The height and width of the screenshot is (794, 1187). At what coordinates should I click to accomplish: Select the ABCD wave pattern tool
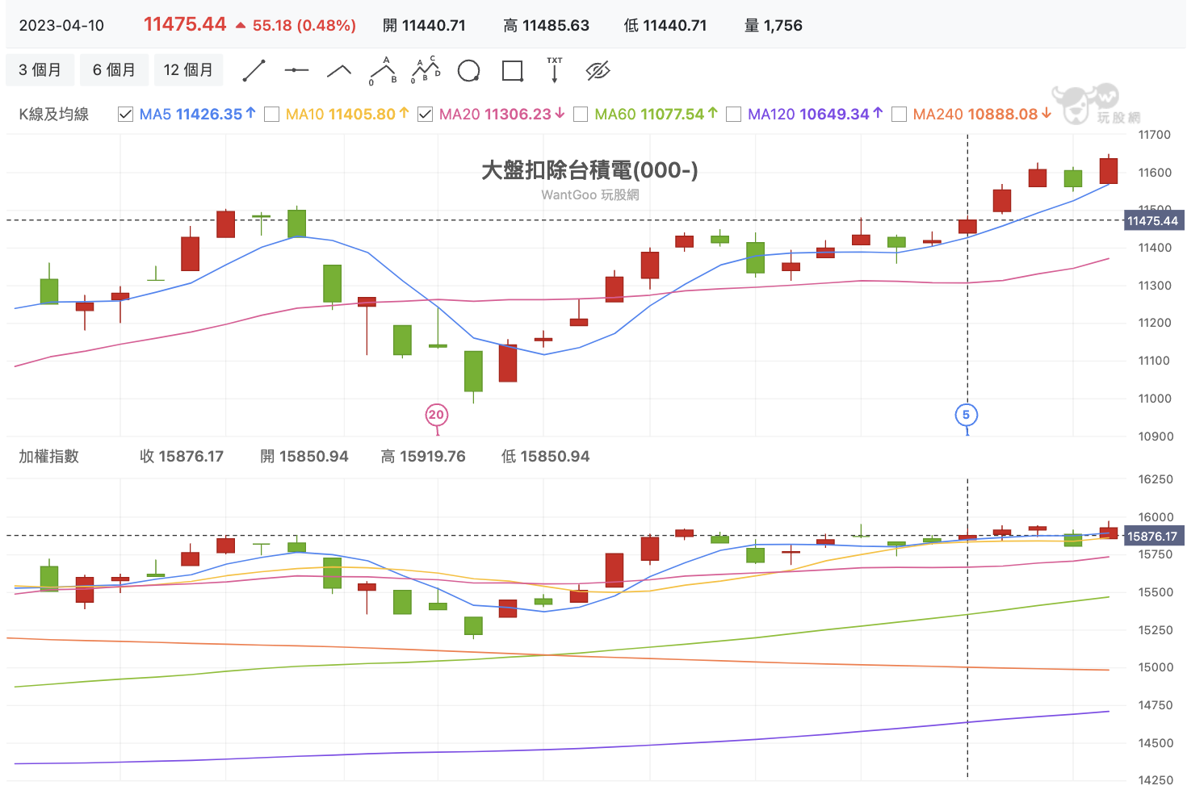(426, 71)
